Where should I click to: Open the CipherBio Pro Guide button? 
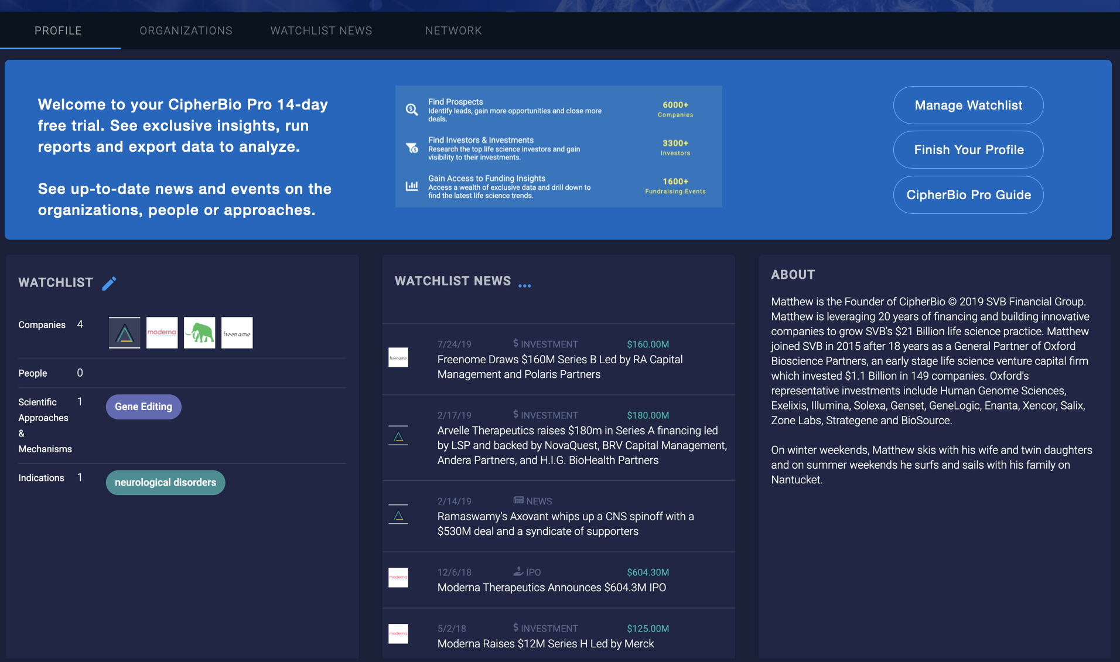point(968,195)
